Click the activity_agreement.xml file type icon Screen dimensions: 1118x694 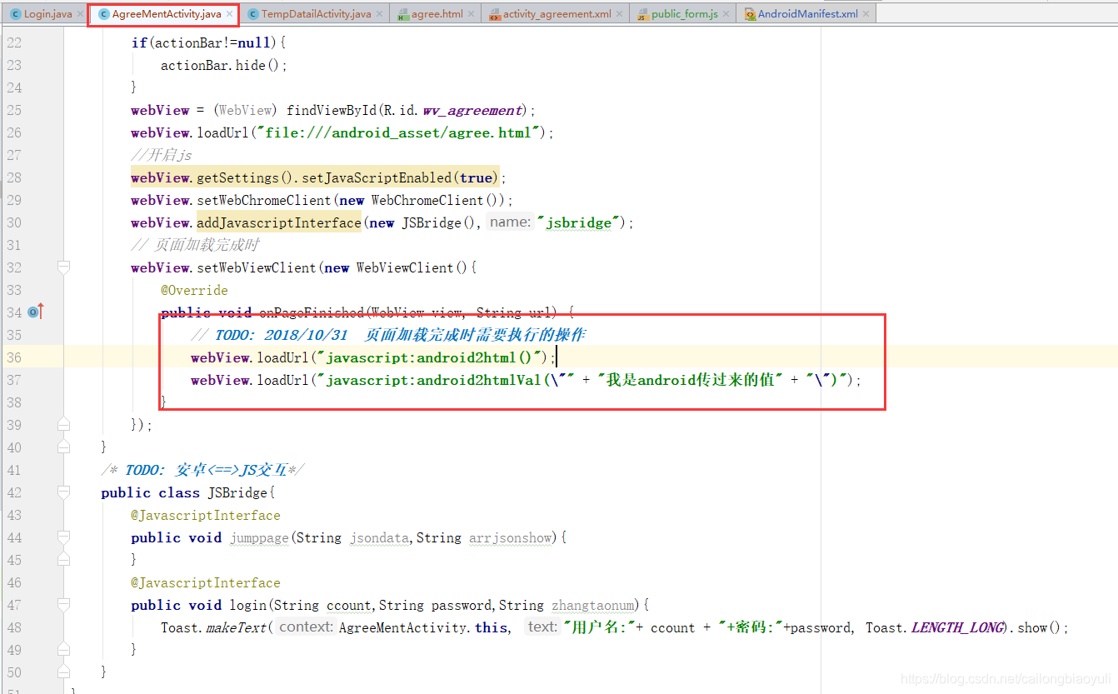(495, 14)
